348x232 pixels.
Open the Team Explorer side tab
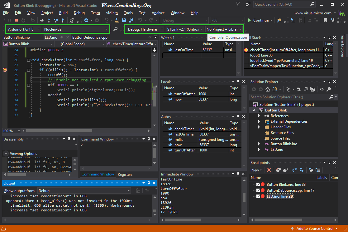click(x=343, y=46)
